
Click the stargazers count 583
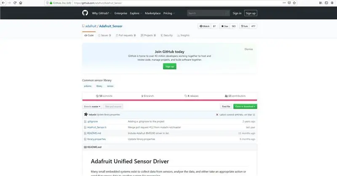tap(234, 26)
